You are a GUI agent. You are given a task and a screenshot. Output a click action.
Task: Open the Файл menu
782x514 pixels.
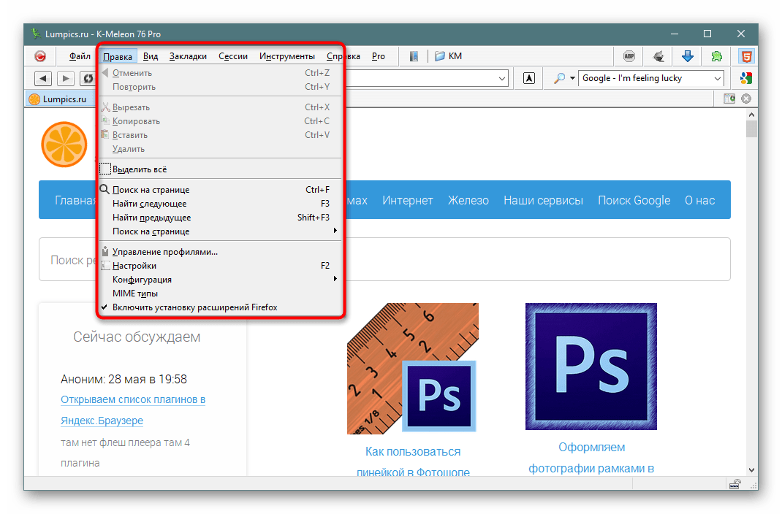pos(80,56)
